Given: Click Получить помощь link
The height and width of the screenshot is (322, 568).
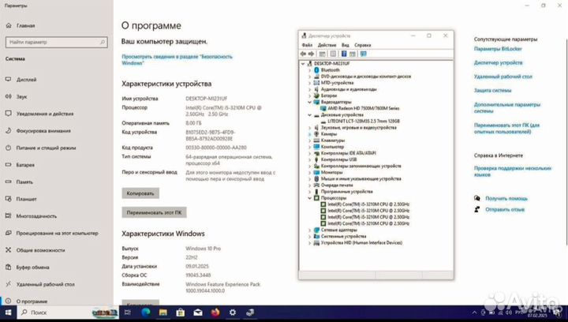Looking at the screenshot, I should (506, 199).
